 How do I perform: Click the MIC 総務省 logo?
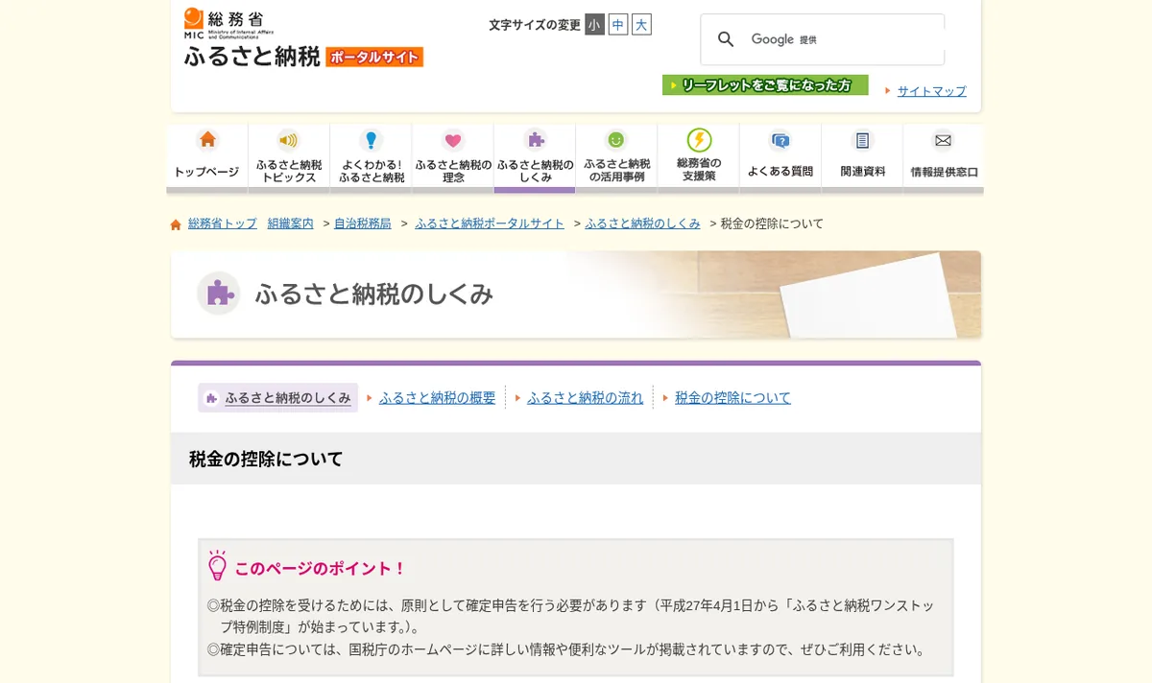[x=229, y=23]
